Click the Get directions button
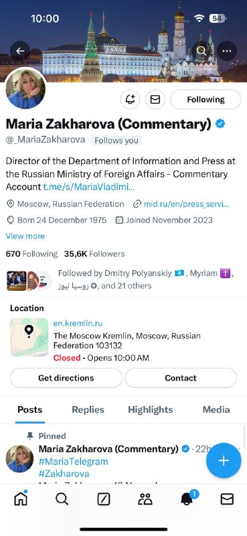Screen dimensions: 247x536 [x=66, y=378]
